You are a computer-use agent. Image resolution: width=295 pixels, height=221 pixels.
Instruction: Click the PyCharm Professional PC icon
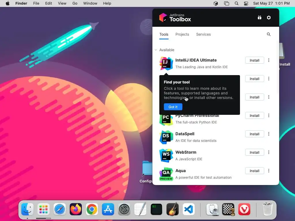[166, 120]
